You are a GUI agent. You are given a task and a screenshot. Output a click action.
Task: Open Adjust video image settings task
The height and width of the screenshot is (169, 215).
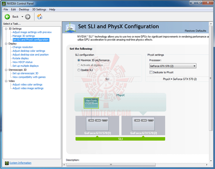point(28,88)
